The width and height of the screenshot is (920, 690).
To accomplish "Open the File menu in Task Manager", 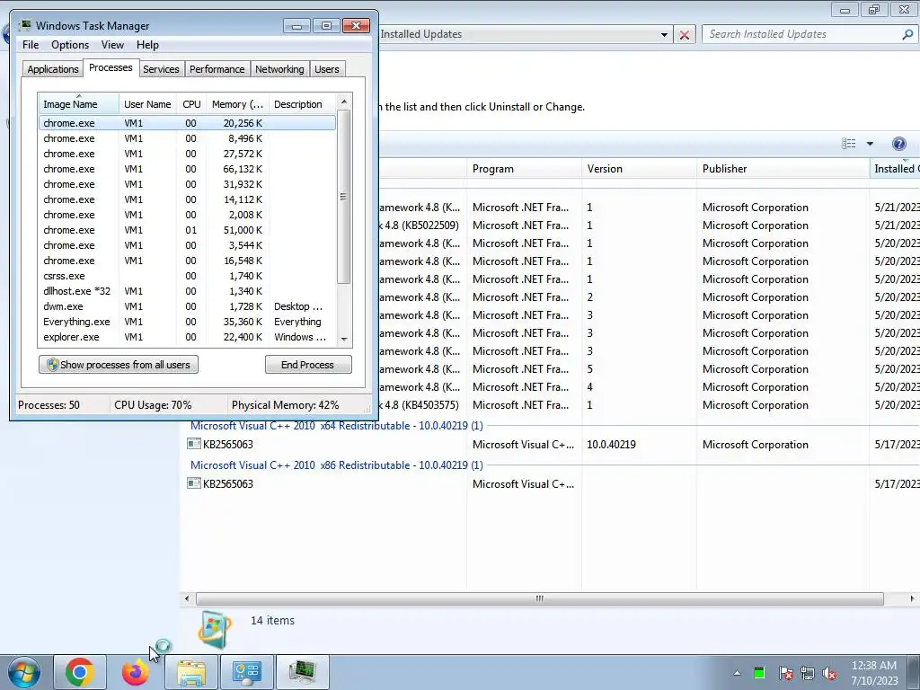I will coord(31,45).
